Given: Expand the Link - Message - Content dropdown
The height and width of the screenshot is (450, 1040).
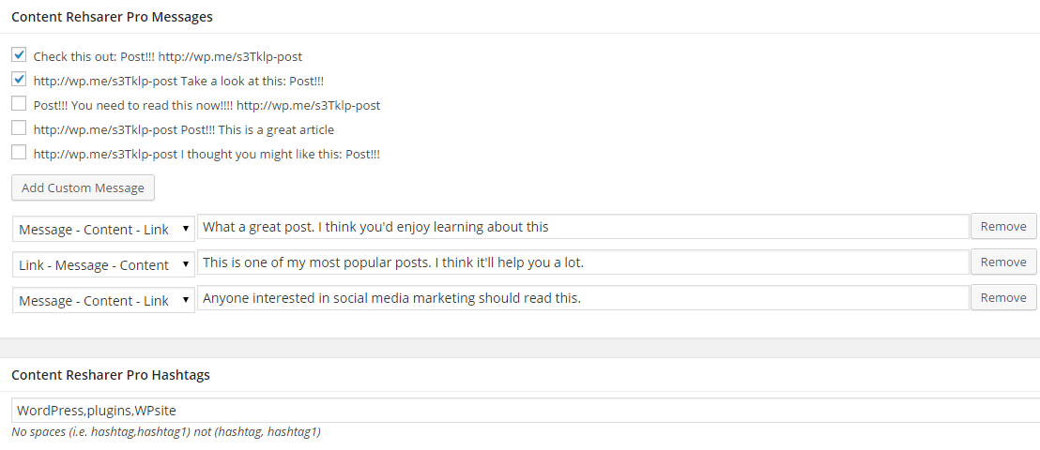Looking at the screenshot, I should click(103, 265).
